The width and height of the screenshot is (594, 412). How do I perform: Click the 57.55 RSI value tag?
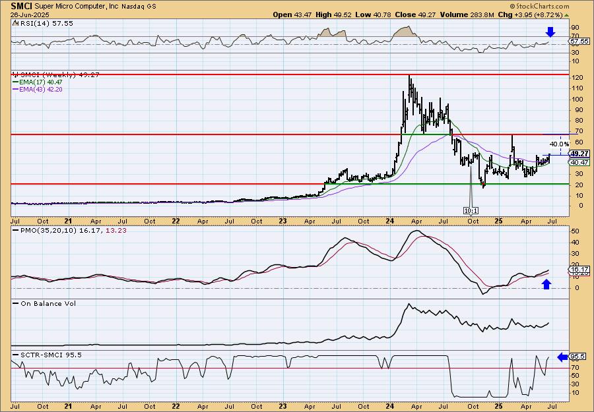click(579, 41)
